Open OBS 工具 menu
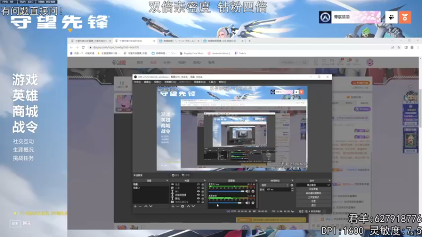This screenshot has height=237, width=422. point(212,82)
